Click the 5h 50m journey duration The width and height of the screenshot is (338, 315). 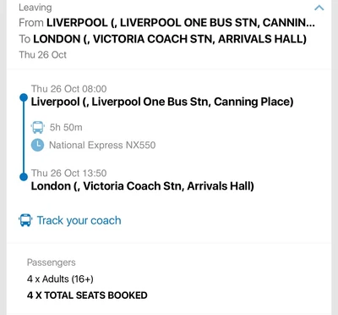(66, 128)
